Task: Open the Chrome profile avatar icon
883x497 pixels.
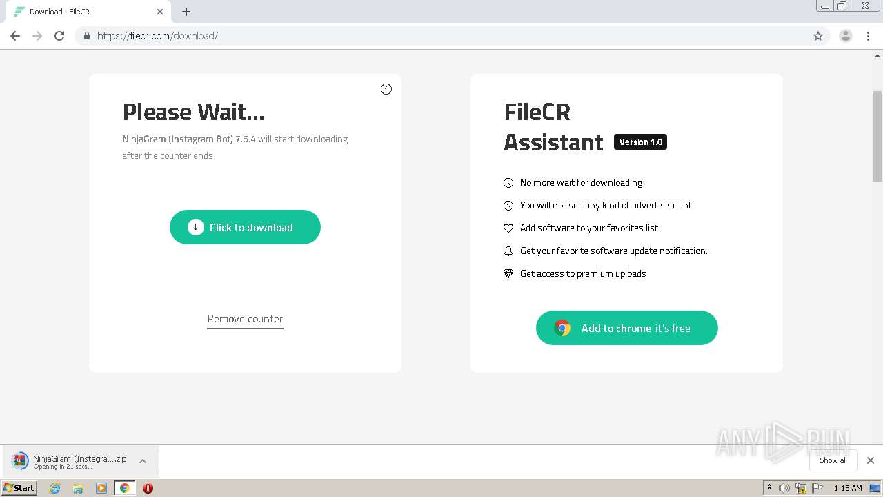Action: [845, 36]
